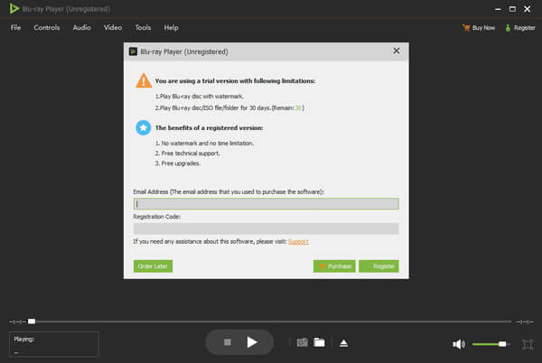Viewport: 542px width, 363px height.
Task: Click 'No watermark and no time limitation.' text
Action: [x=208, y=143]
